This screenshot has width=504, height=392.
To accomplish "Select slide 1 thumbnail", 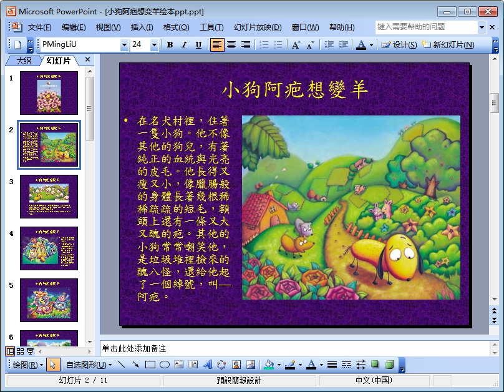I will click(x=49, y=93).
